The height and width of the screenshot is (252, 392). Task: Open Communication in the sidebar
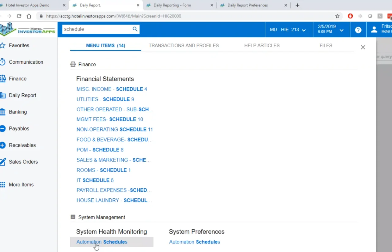(x=26, y=62)
